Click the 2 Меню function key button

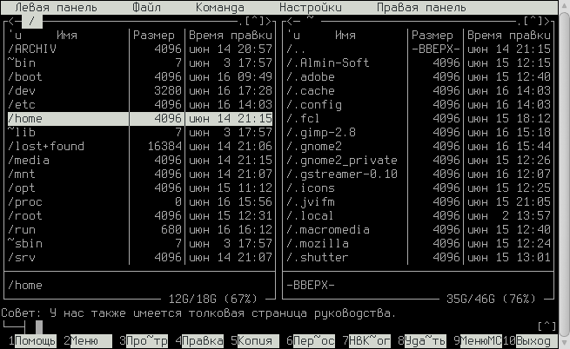[88, 341]
